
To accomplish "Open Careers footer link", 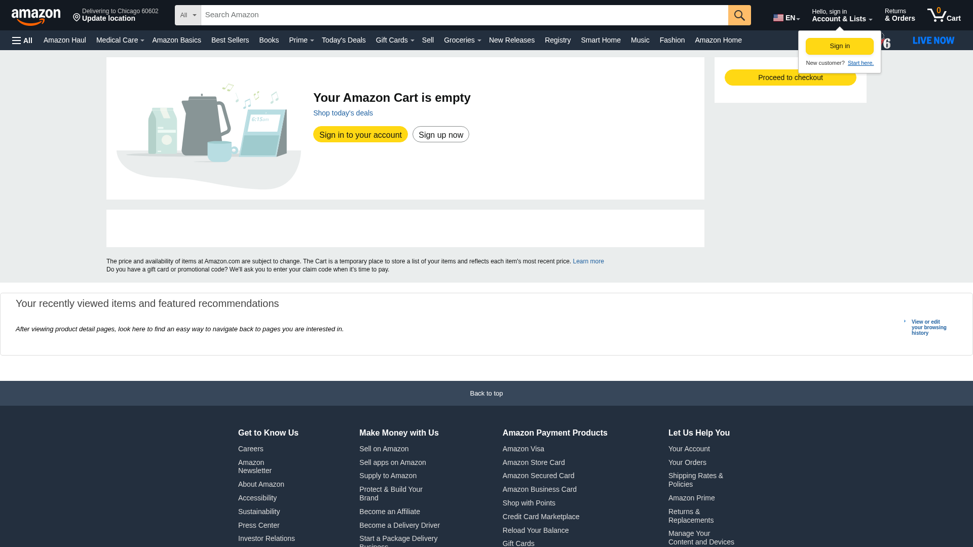I will [251, 449].
